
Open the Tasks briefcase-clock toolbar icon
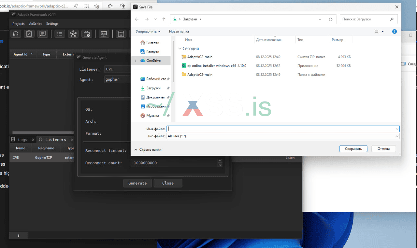click(x=87, y=34)
